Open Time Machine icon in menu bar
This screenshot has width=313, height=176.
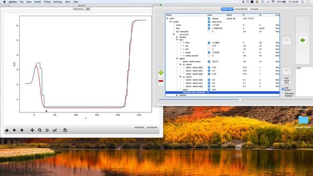(263, 2)
